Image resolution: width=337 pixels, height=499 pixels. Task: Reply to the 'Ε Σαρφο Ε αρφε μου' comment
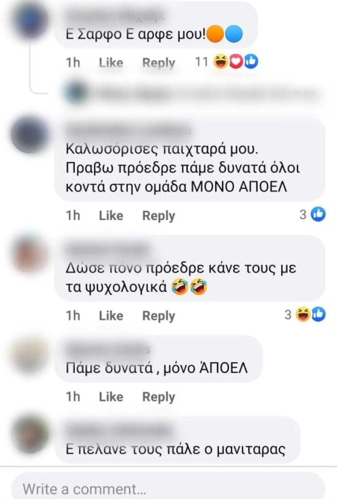(x=158, y=63)
